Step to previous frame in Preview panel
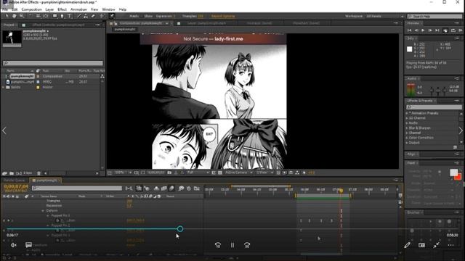This screenshot has height=261, width=465. (x=416, y=30)
